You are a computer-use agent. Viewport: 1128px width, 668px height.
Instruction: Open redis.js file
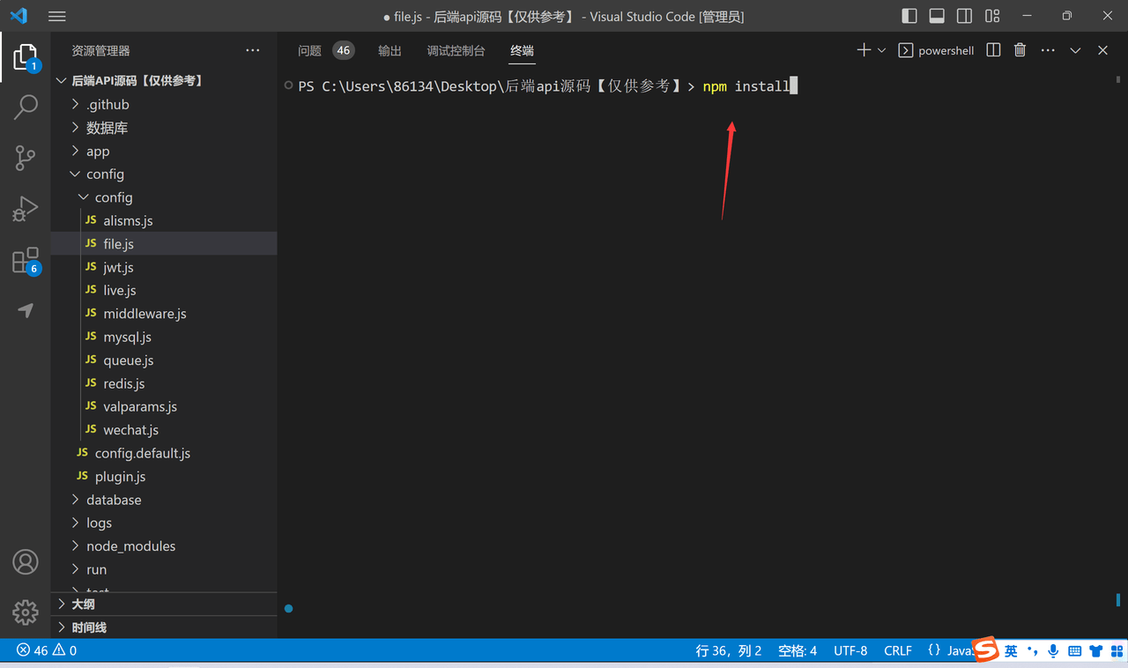[164, 383]
